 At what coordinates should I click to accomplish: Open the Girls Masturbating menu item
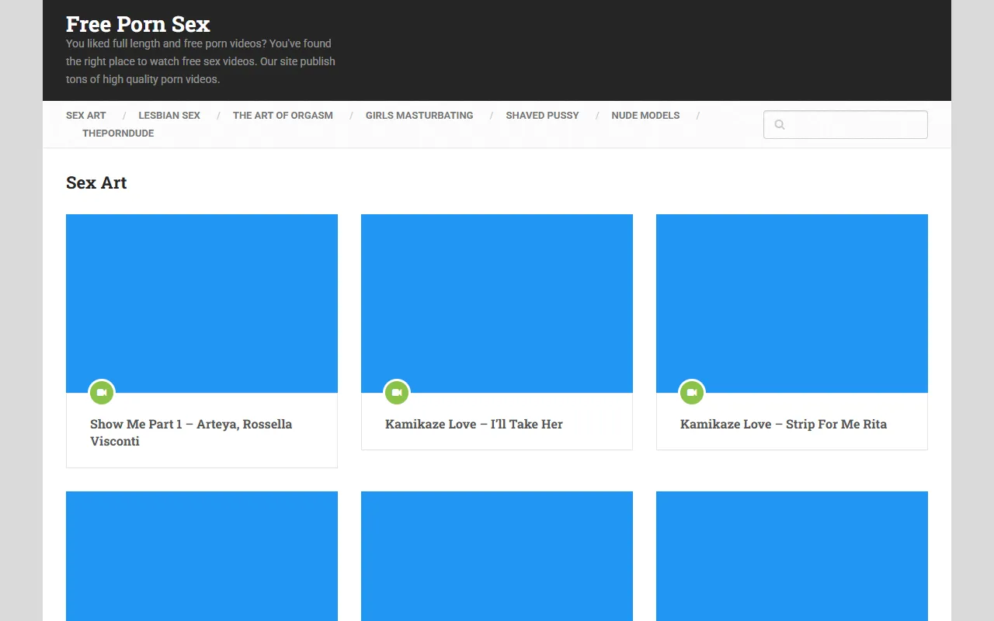coord(419,116)
